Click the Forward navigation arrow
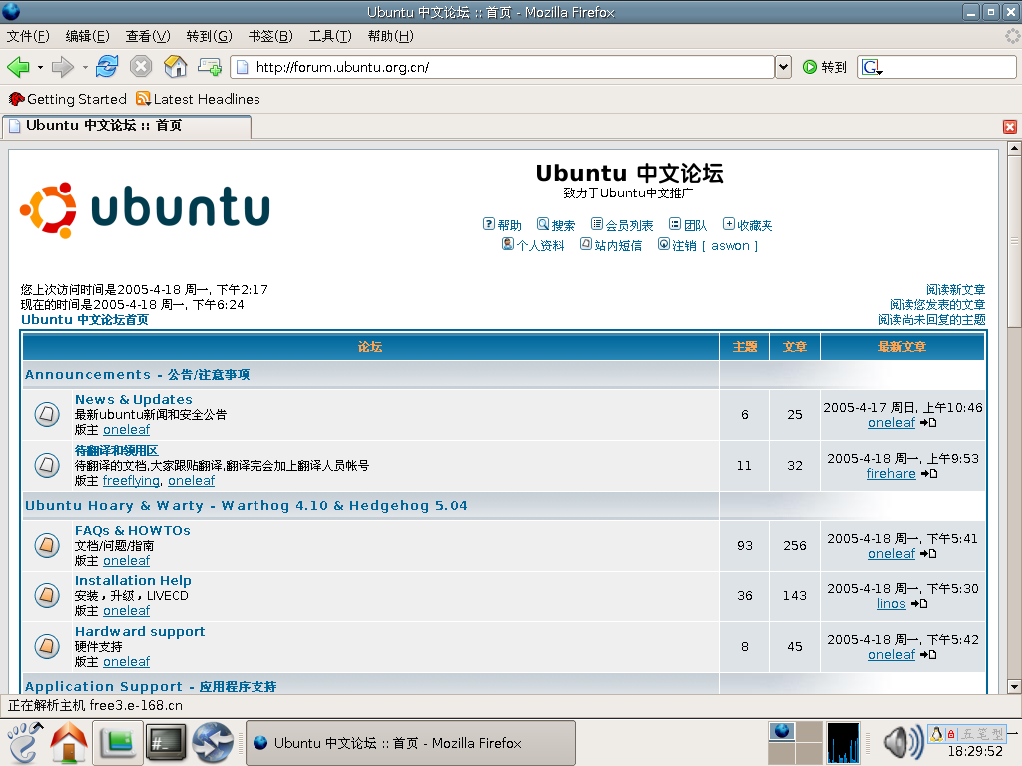This screenshot has width=1022, height=766. 62,67
